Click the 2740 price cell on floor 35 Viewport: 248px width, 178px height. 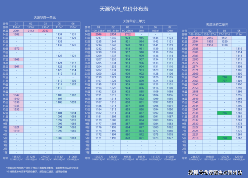(x=45, y=31)
